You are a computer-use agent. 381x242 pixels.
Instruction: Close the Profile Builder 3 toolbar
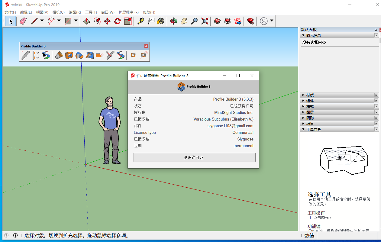[x=146, y=46]
